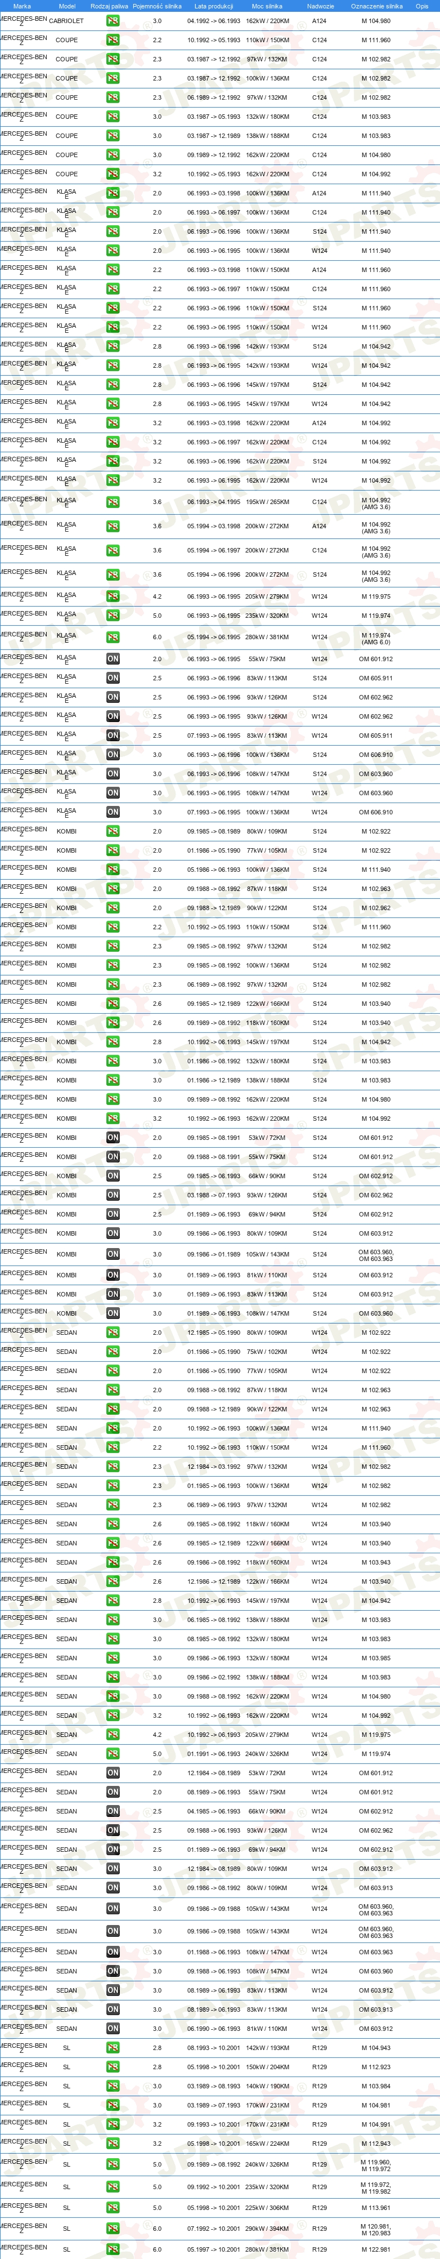Click the SEDAN 3.2 row petrol icon

(113, 1716)
